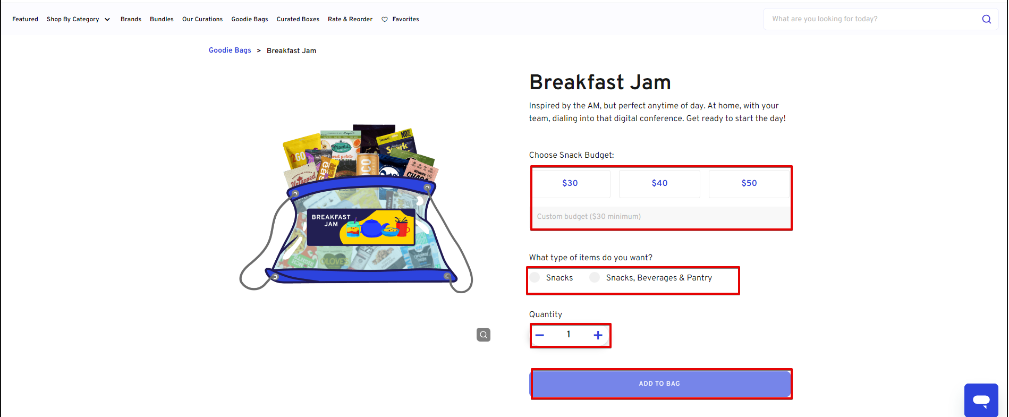Open the Bundles menu item
Viewport: 1009px width, 417px height.
(x=162, y=20)
